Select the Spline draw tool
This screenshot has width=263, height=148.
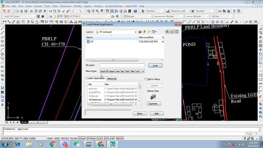point(2,62)
